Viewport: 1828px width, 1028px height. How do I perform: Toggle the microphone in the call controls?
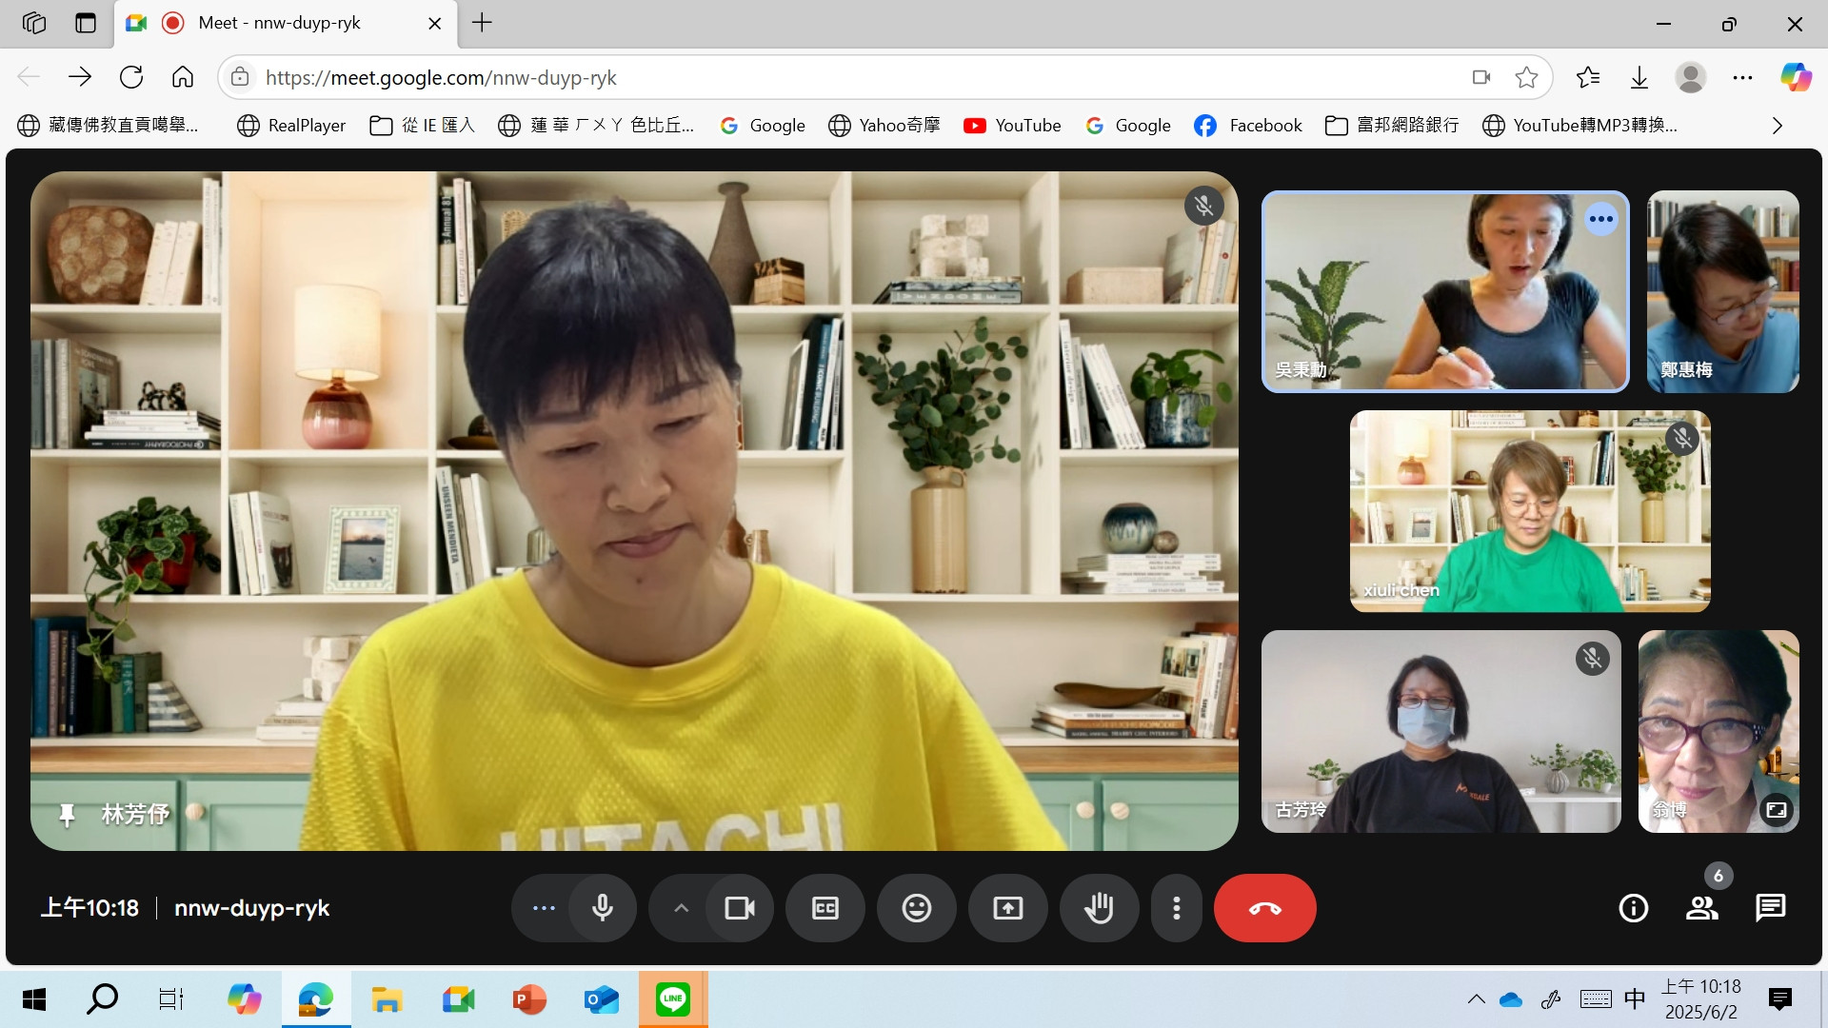click(602, 908)
